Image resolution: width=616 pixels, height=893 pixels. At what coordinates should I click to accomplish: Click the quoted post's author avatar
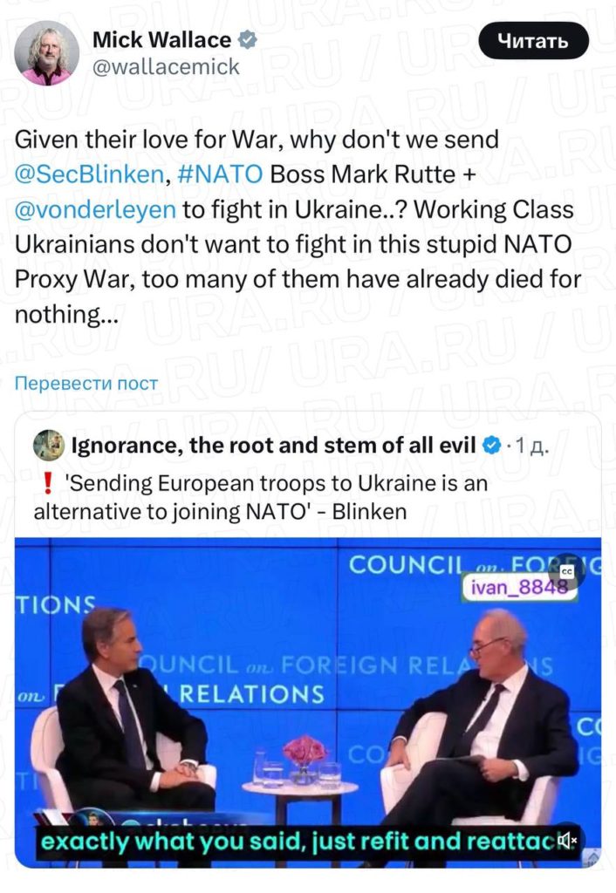click(x=48, y=446)
